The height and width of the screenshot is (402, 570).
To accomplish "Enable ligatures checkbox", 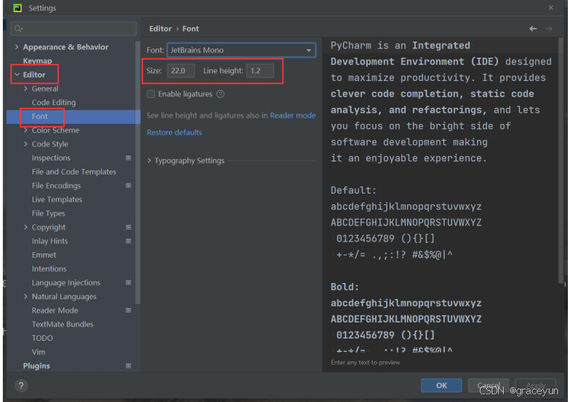I will tap(151, 94).
